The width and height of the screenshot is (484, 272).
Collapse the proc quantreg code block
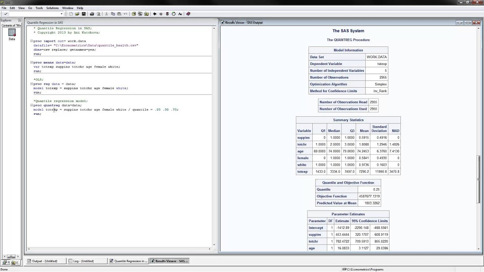pyautogui.click(x=31, y=105)
